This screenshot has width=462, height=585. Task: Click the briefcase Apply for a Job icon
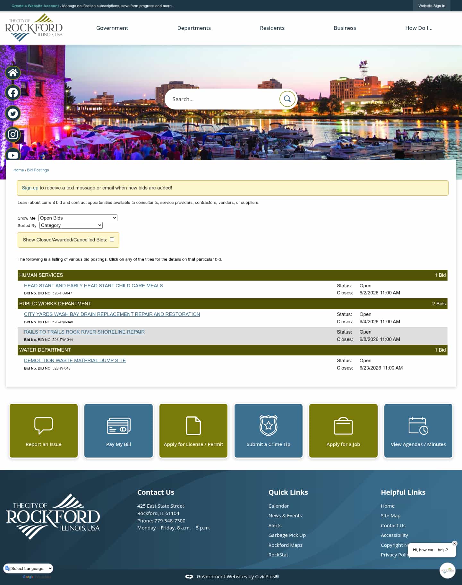tap(343, 426)
